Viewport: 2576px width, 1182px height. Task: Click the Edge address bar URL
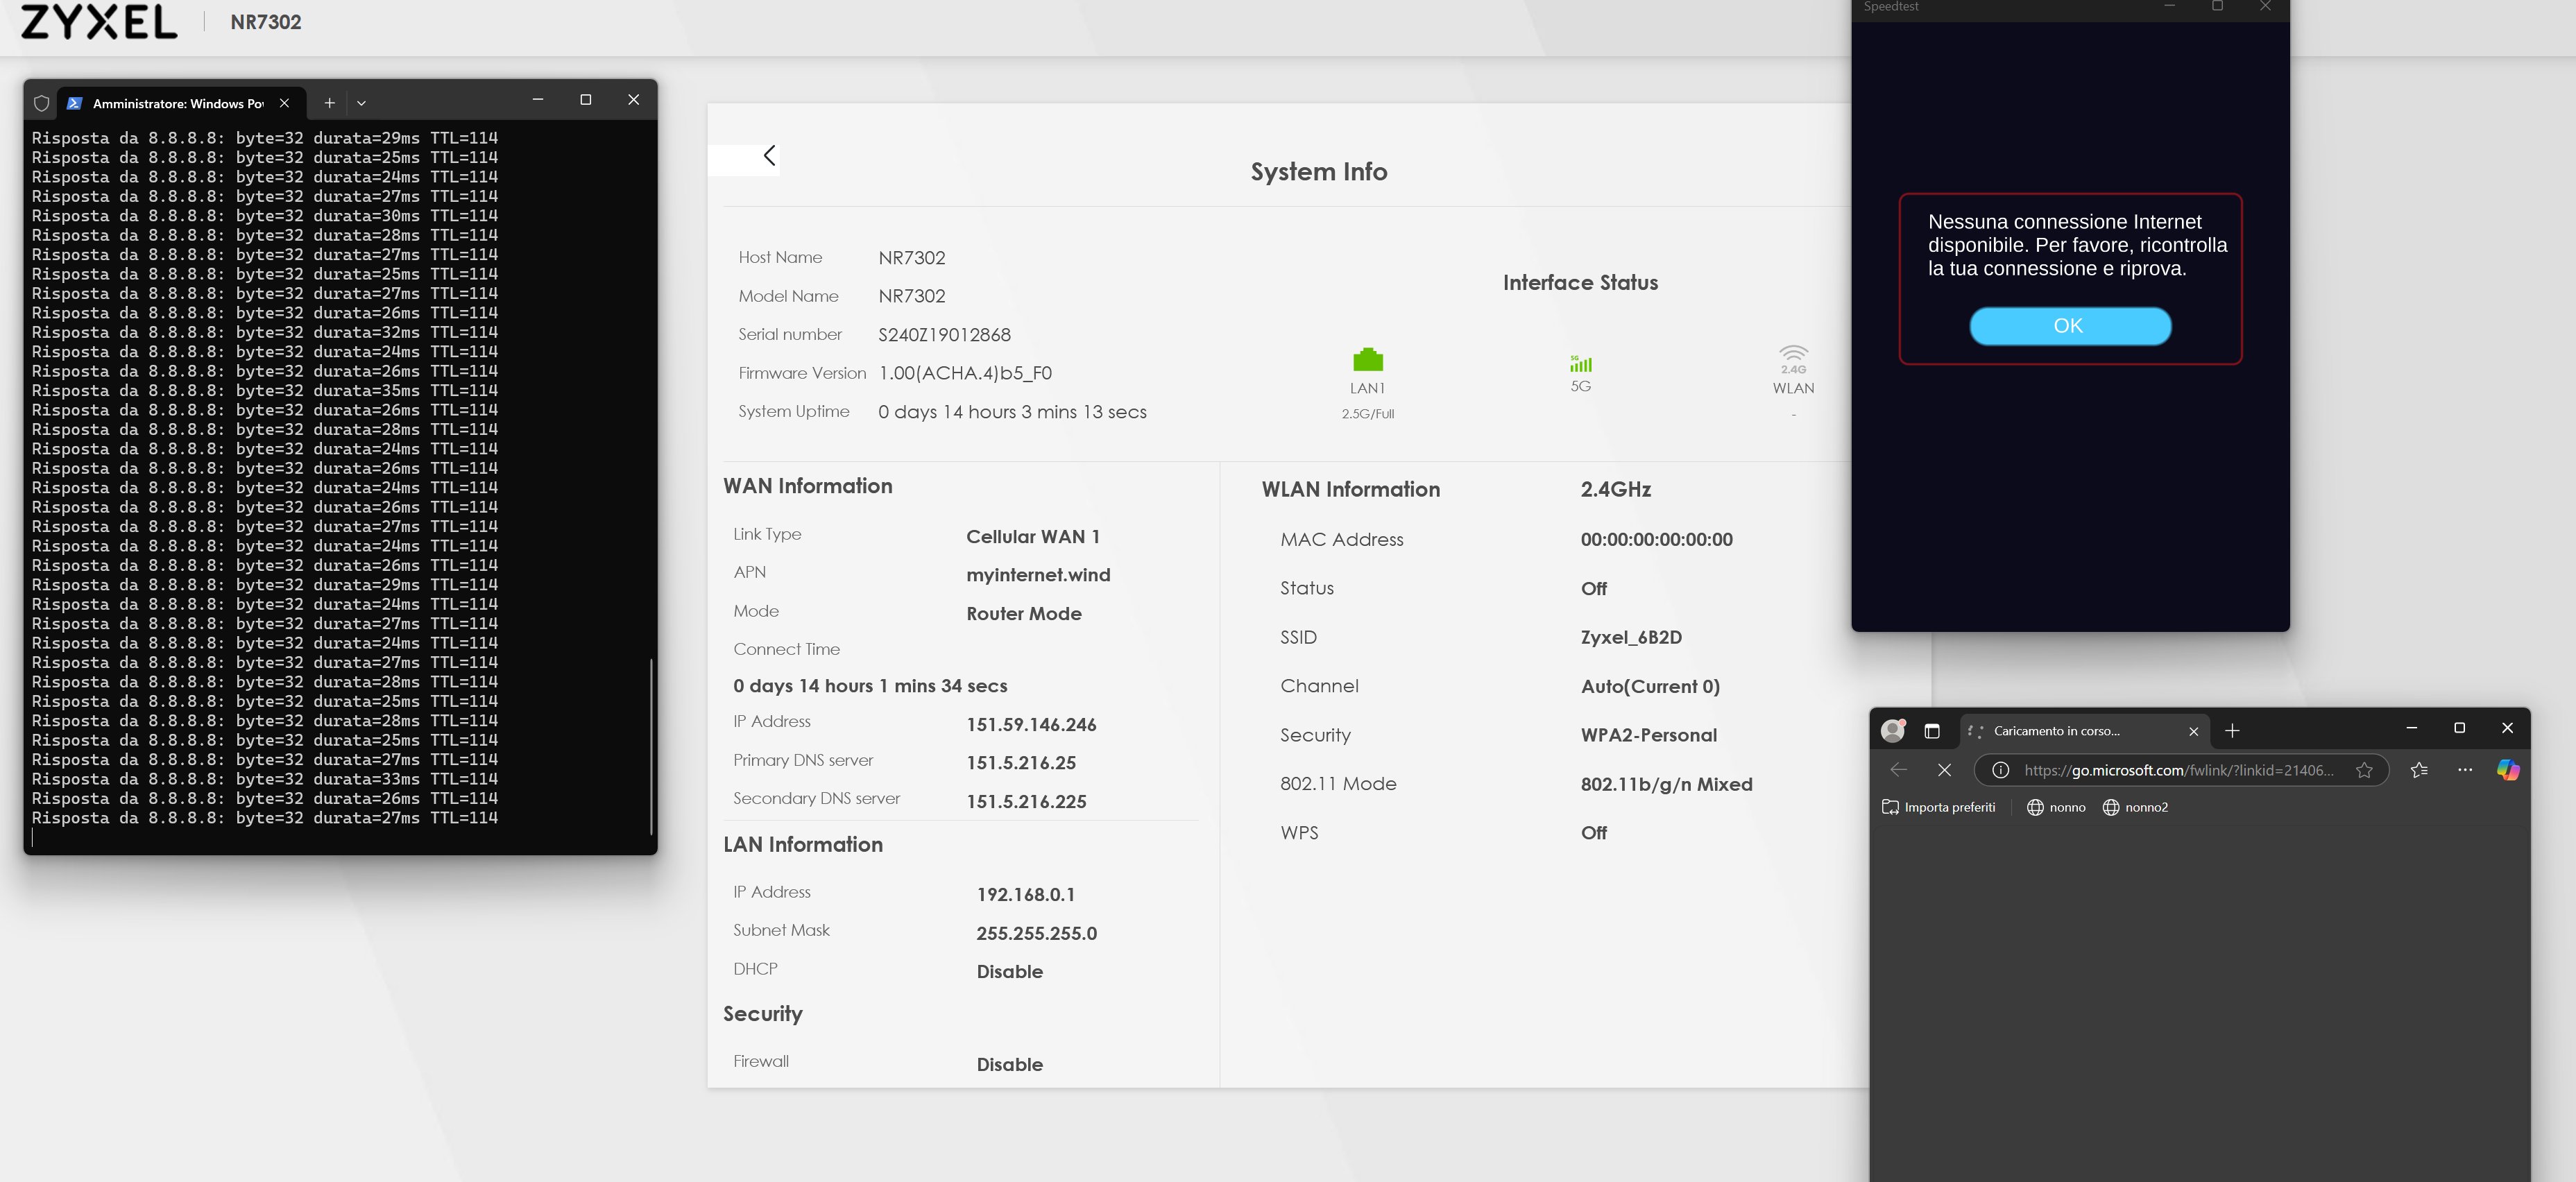[2178, 770]
